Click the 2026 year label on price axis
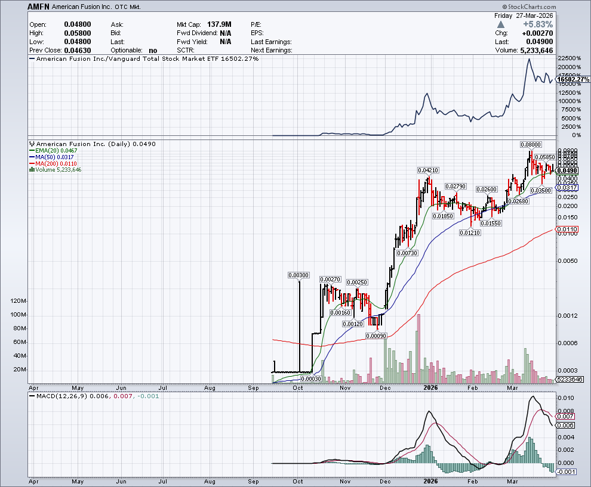The height and width of the screenshot is (487, 591). coord(430,387)
